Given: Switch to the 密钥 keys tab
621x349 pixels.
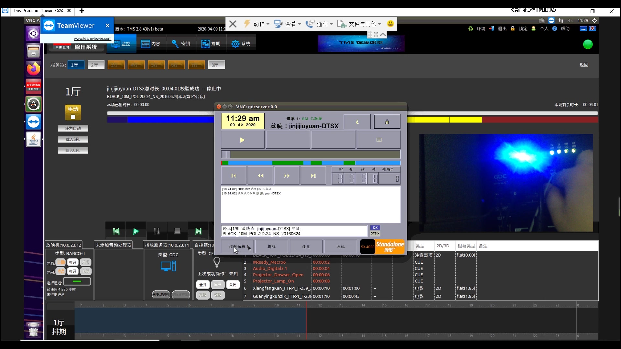Looking at the screenshot, I should (x=181, y=44).
